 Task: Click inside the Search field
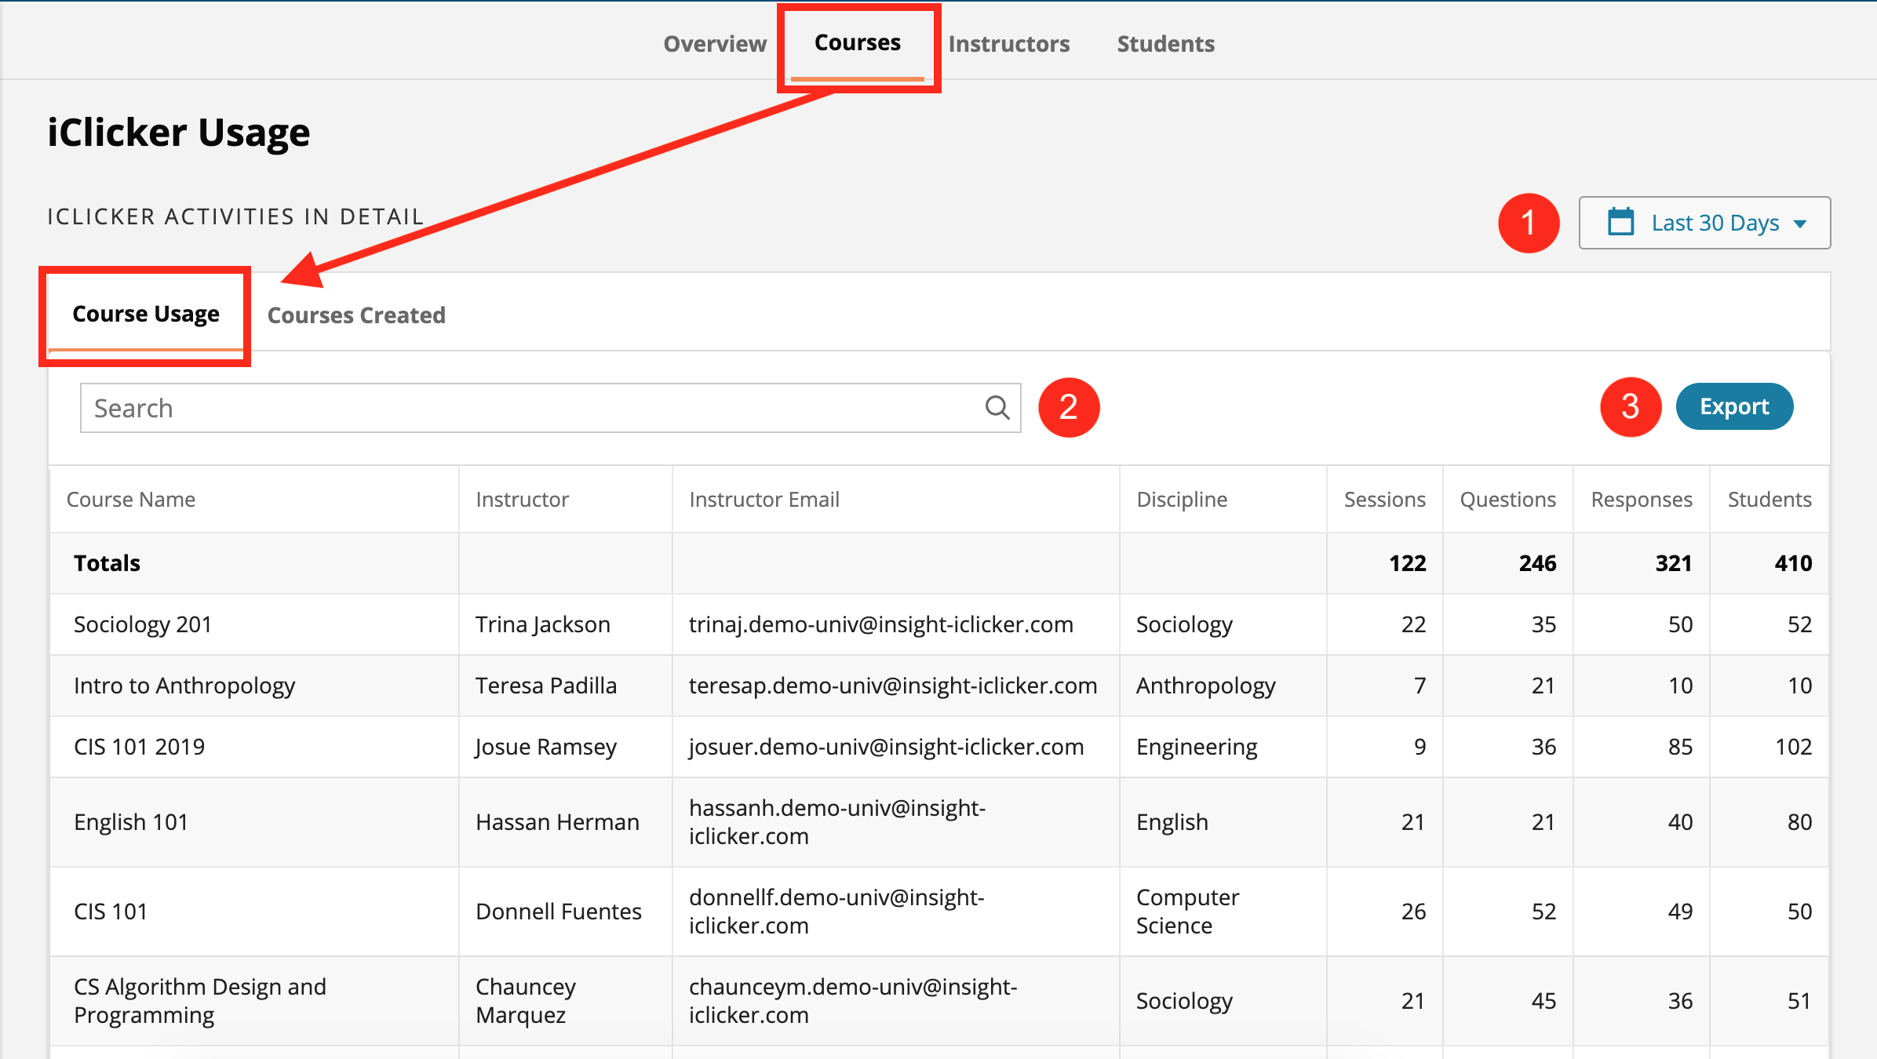pyautogui.click(x=471, y=408)
